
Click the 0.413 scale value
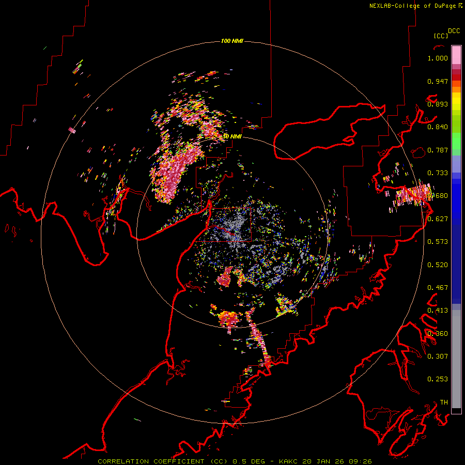[438, 311]
